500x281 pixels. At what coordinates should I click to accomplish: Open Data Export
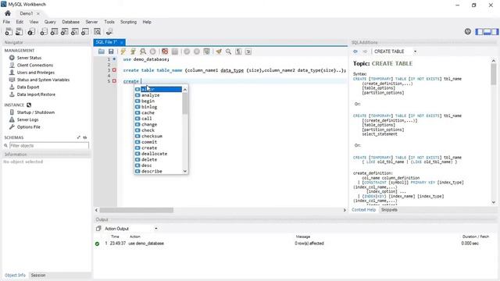pyautogui.click(x=28, y=87)
